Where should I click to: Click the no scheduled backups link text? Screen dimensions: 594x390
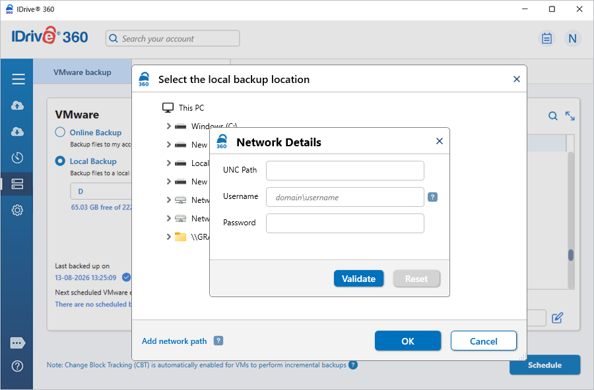[93, 304]
